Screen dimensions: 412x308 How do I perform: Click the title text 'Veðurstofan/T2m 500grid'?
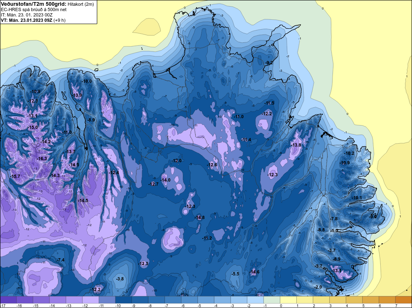(33, 4)
